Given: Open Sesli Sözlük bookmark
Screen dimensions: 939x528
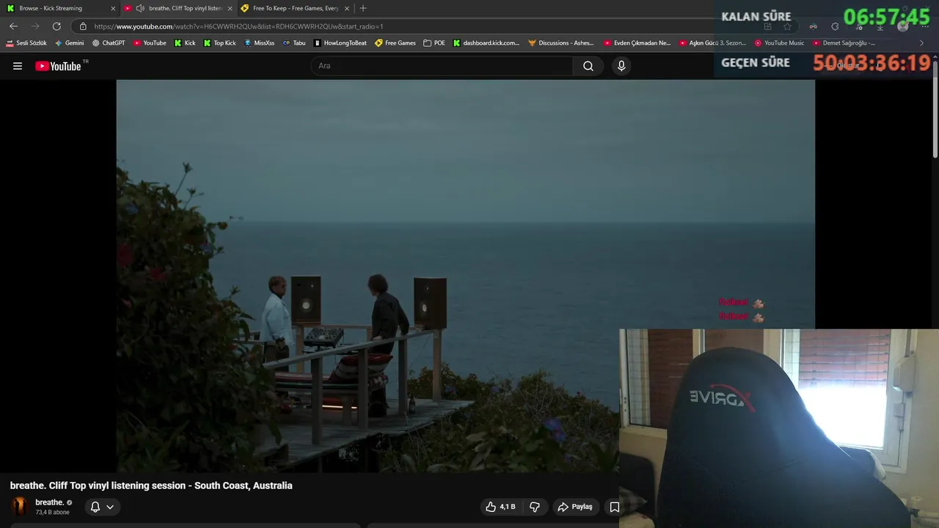Looking at the screenshot, I should 26,43.
